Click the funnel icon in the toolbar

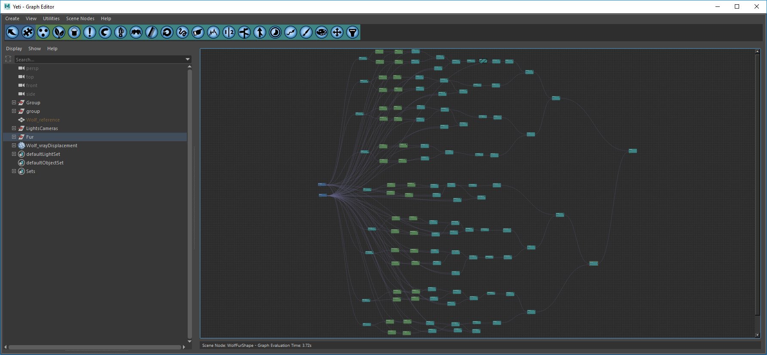coord(353,32)
